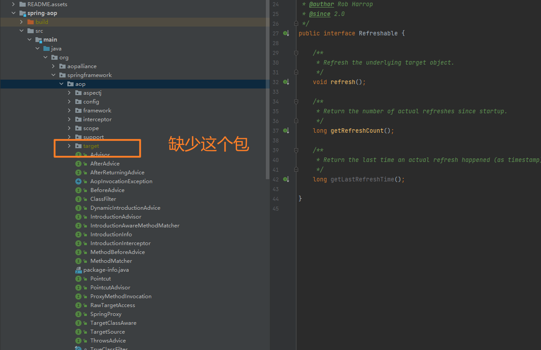Open the MethodBeforeAdvice interface file

[117, 252]
